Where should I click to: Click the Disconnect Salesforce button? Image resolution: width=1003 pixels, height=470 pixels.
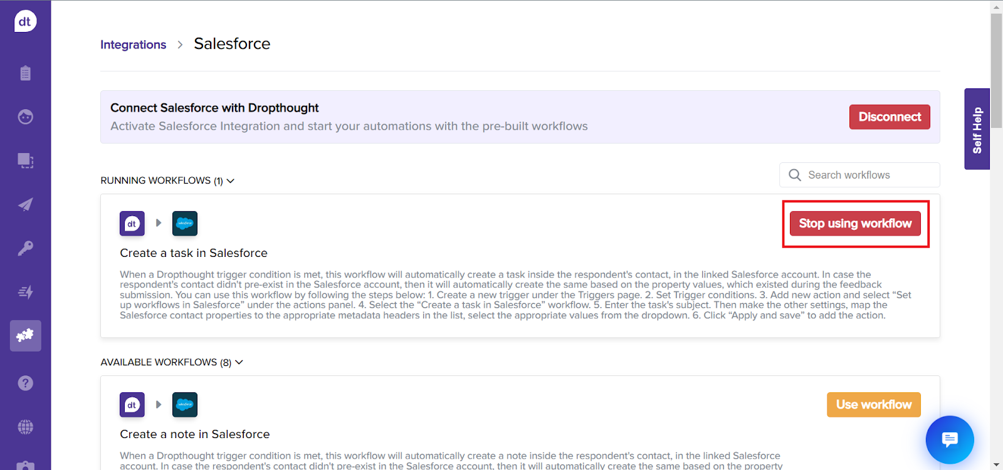pyautogui.click(x=889, y=117)
